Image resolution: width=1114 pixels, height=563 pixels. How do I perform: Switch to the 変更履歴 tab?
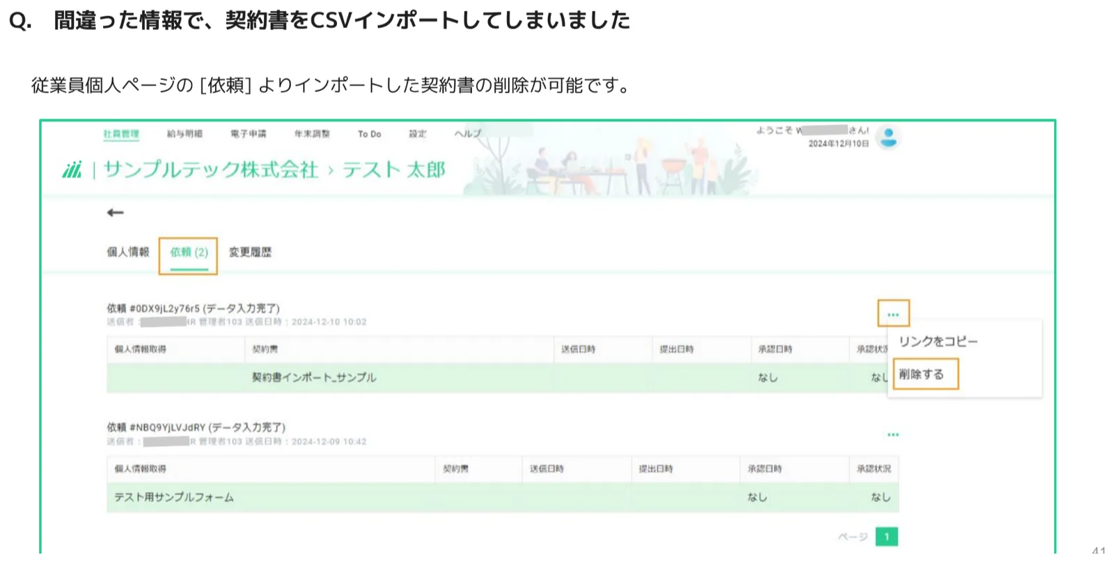250,252
